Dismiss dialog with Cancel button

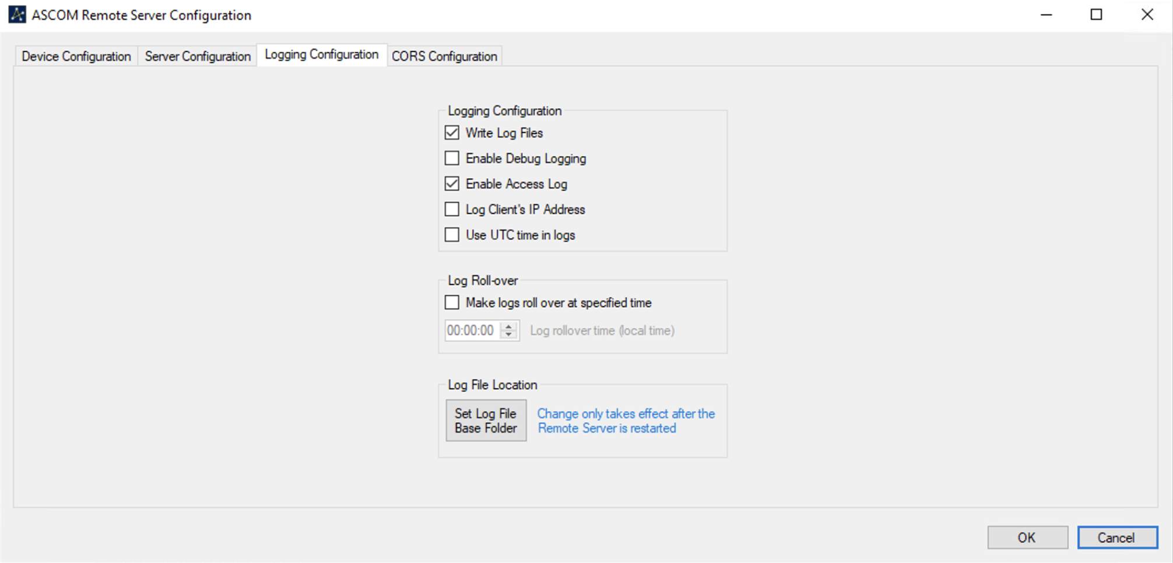point(1117,537)
